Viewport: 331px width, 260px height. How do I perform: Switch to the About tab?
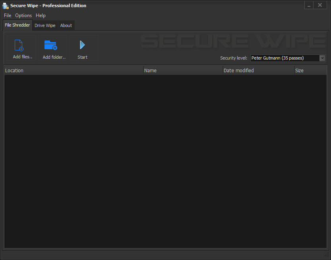66,25
